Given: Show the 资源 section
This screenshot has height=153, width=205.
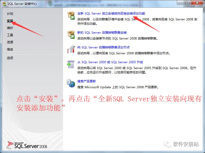Looking at the screenshot, I should click(x=10, y=42).
